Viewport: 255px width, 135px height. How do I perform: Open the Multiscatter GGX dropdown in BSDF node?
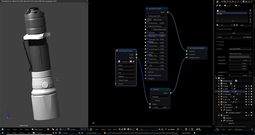(157, 16)
